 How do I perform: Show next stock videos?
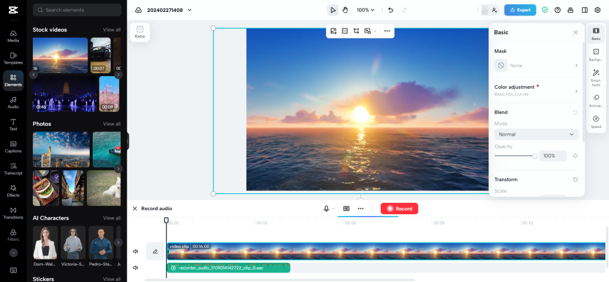(118, 74)
